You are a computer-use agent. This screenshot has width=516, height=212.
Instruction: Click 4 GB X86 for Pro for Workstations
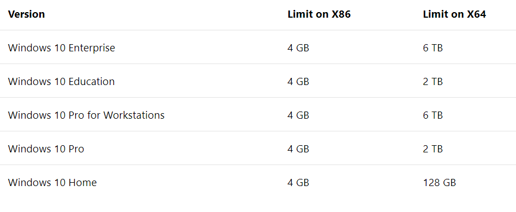tap(298, 115)
